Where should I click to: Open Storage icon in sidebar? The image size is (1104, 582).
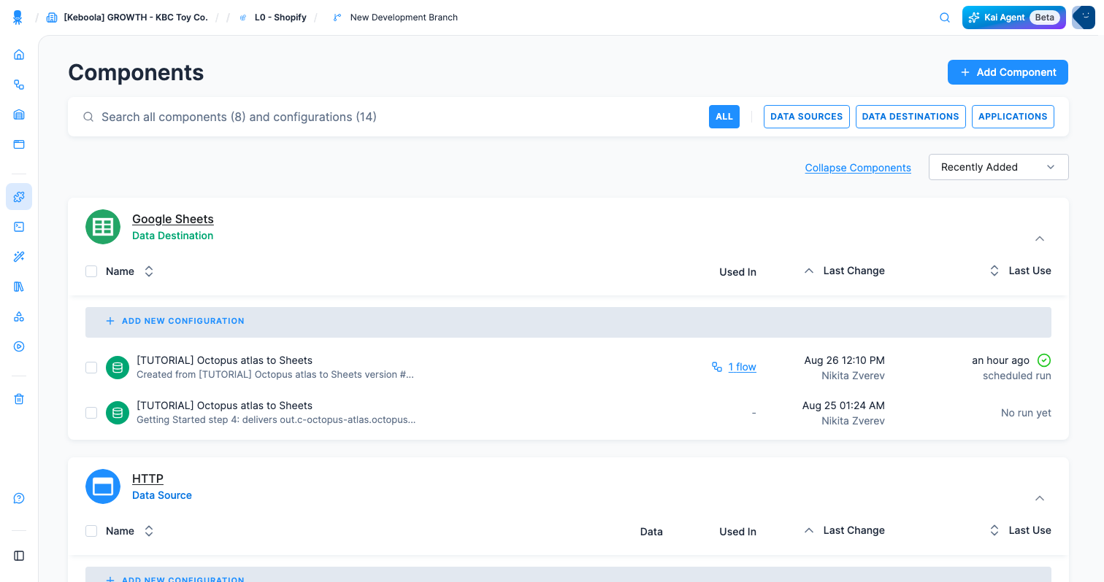[x=19, y=144]
